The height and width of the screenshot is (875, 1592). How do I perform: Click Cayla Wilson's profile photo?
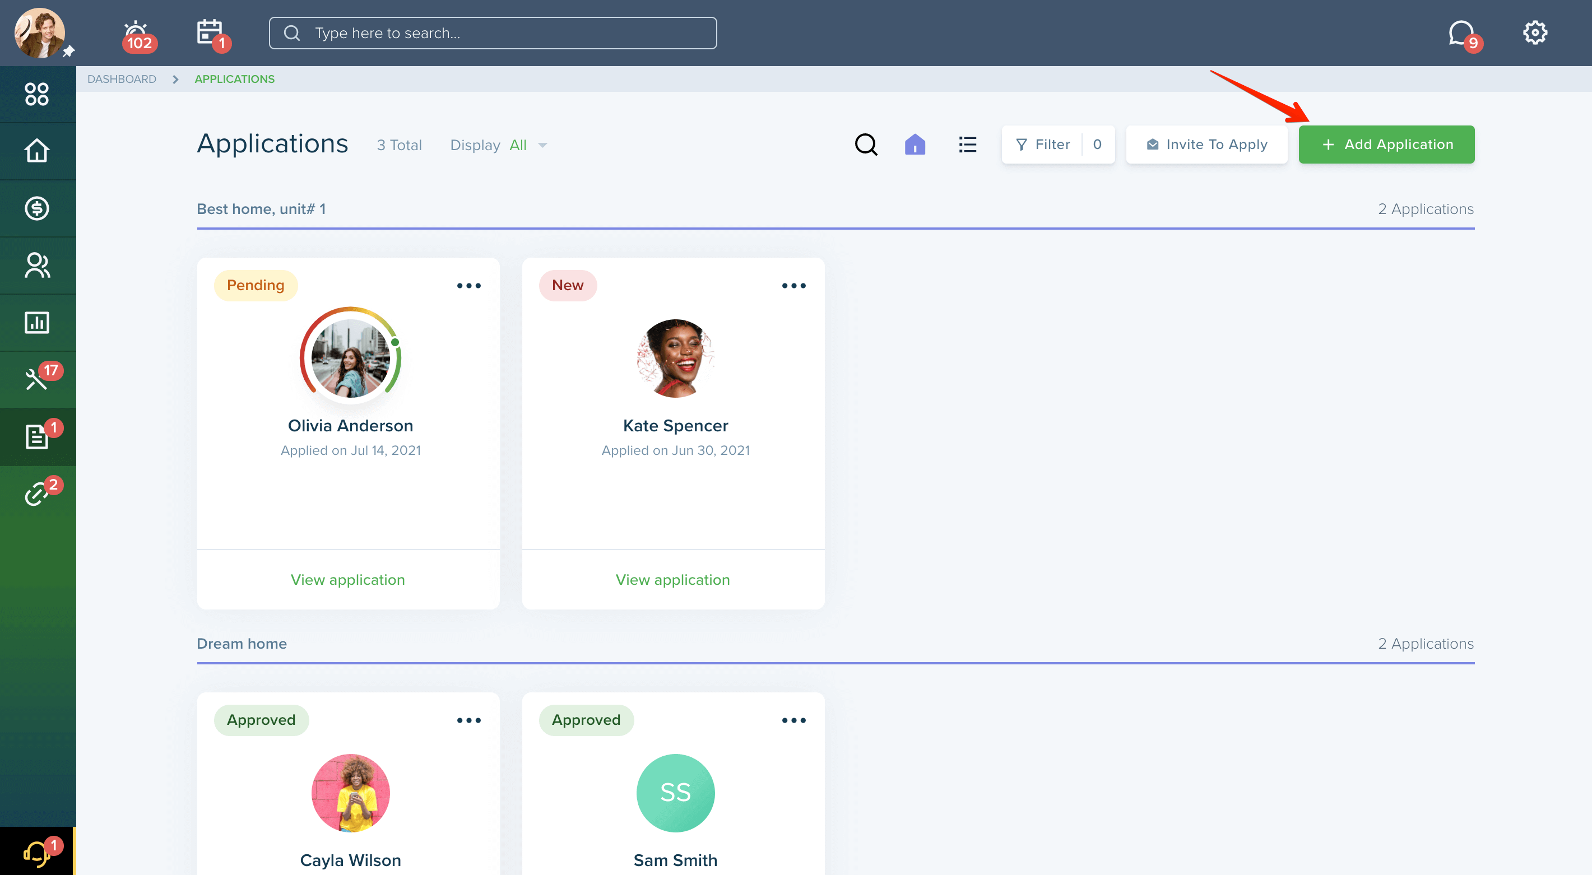tap(350, 793)
